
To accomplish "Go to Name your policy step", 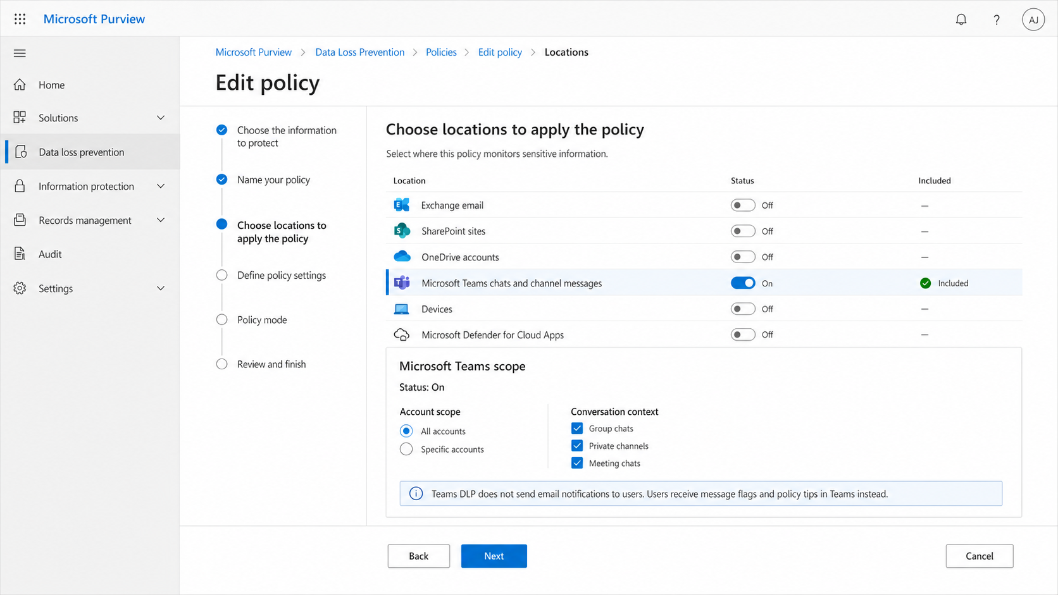I will pyautogui.click(x=273, y=180).
